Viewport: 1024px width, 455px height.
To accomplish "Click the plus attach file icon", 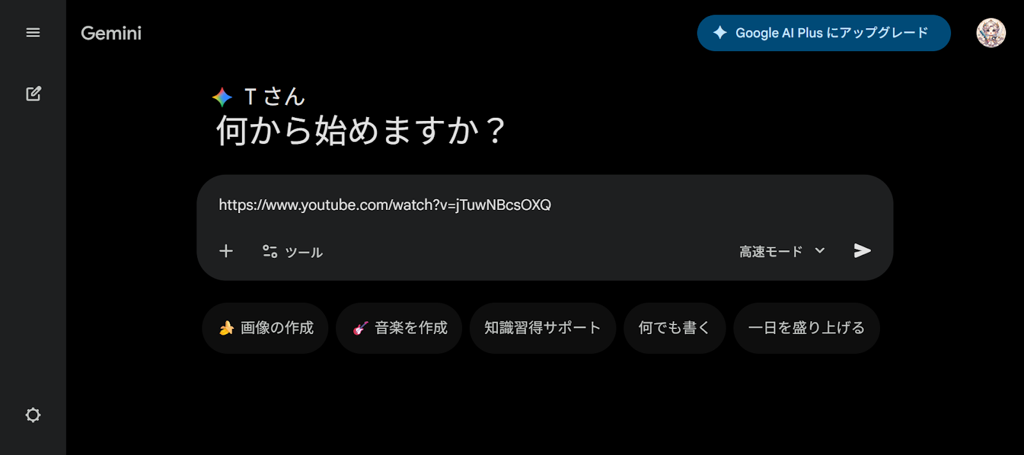I will pyautogui.click(x=226, y=251).
